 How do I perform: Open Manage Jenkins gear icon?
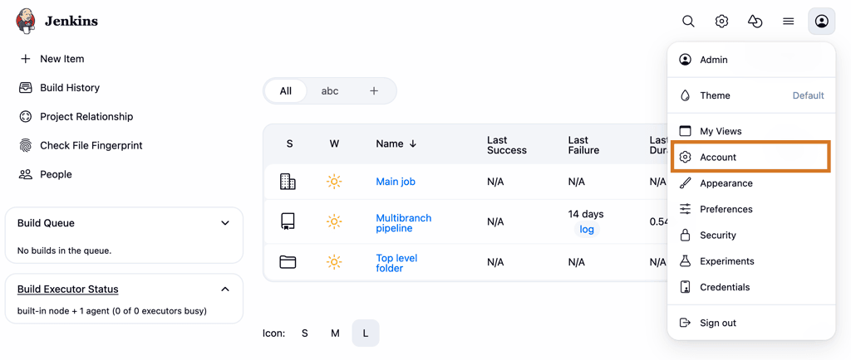tap(721, 22)
